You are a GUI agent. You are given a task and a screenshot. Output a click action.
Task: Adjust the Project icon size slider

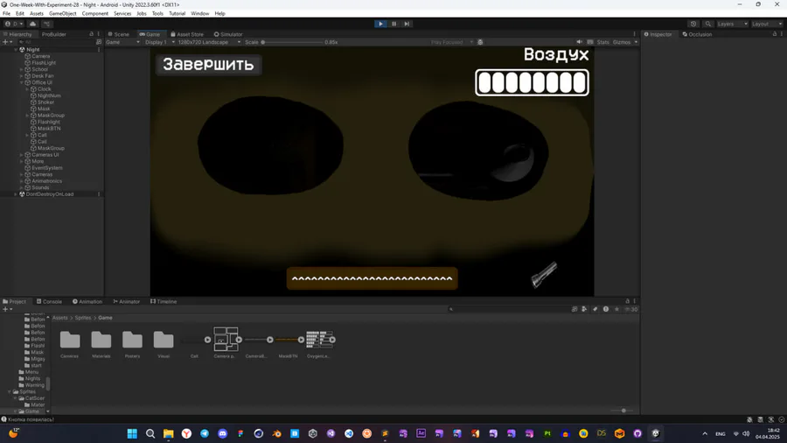point(620,411)
